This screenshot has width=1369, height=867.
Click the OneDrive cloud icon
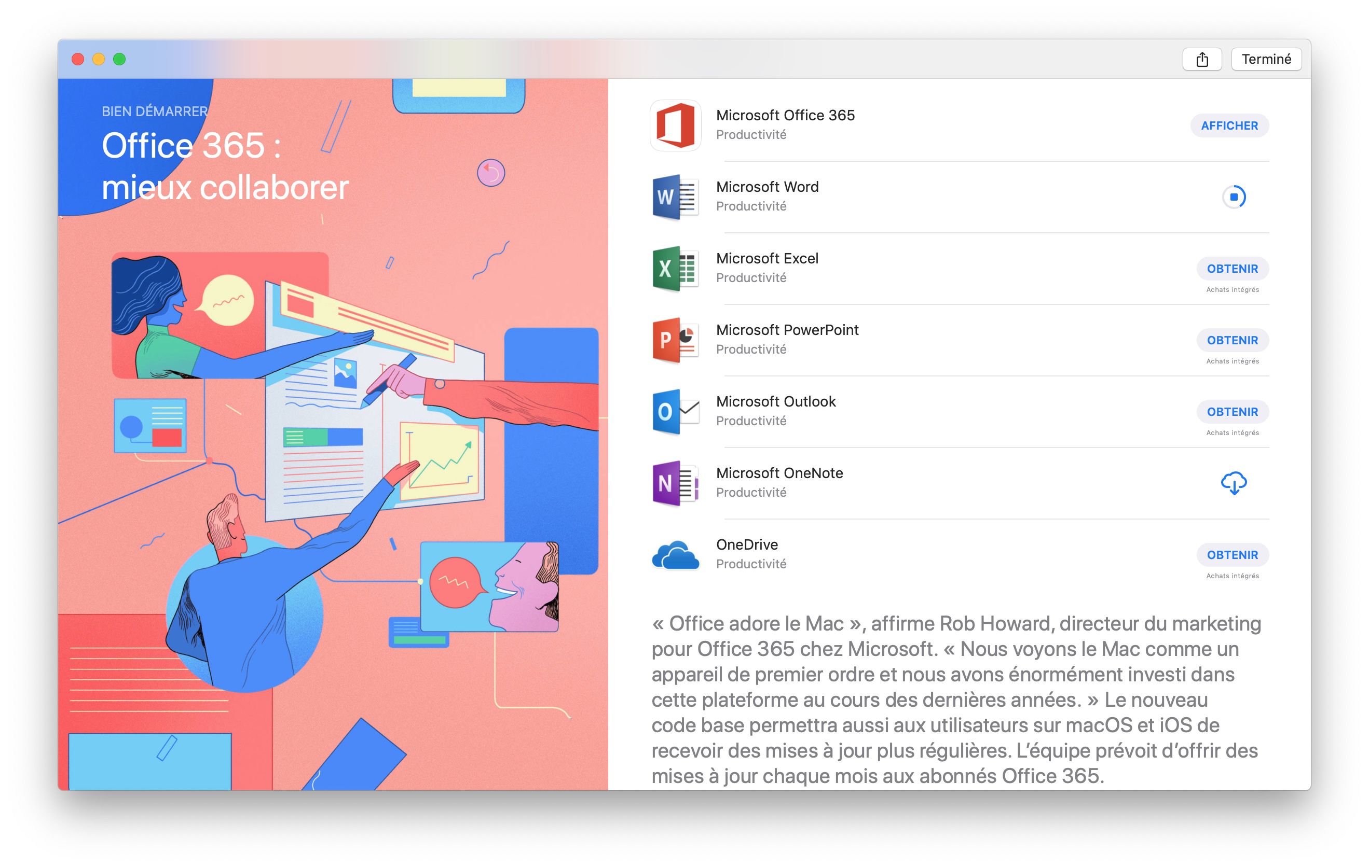(675, 554)
